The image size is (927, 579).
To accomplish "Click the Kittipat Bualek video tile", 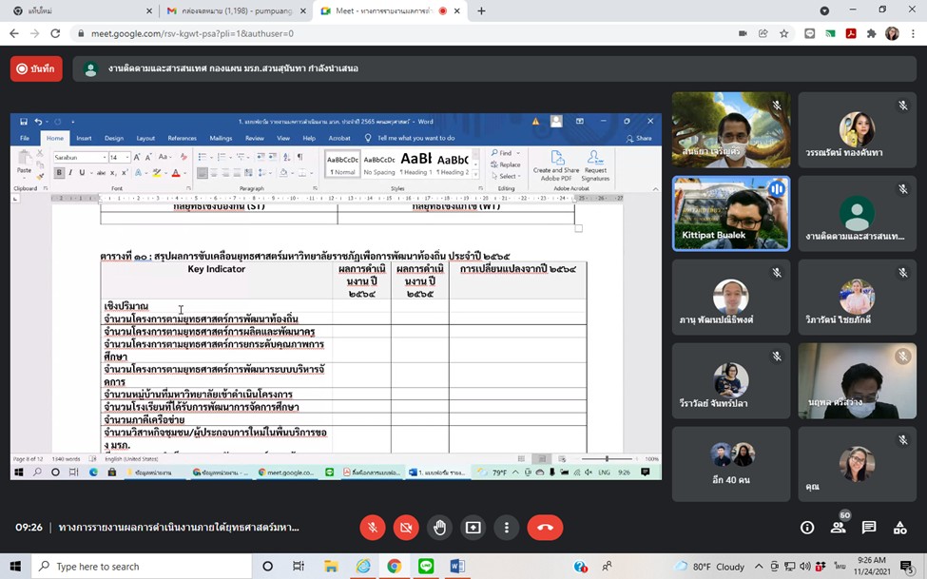I will click(731, 213).
